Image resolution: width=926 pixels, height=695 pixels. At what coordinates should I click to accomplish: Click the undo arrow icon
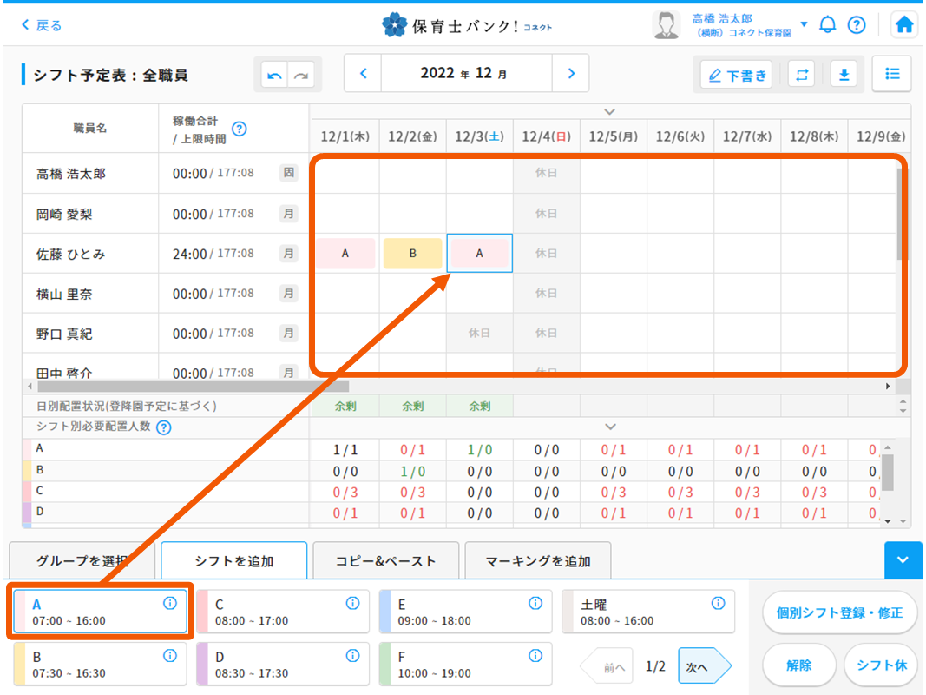[x=275, y=76]
